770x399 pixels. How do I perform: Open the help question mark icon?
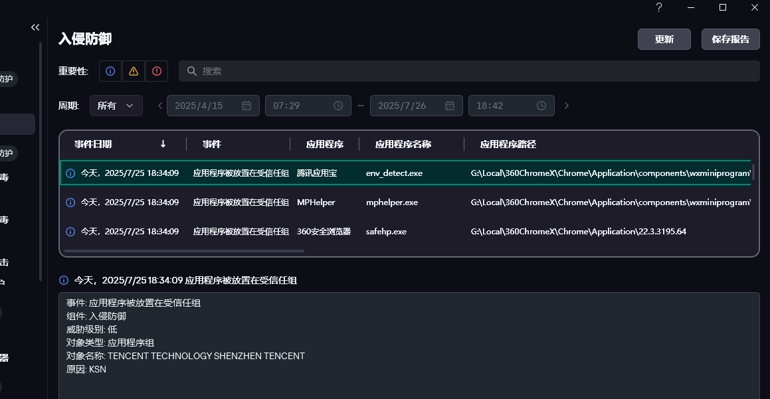[659, 7]
